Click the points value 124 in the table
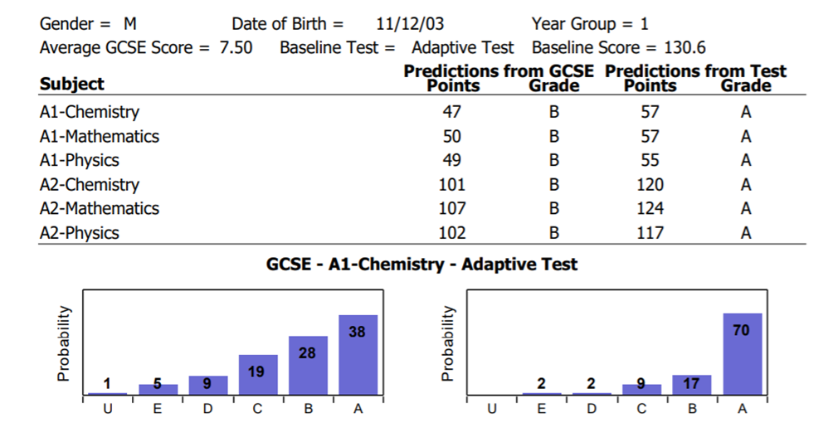 (x=650, y=208)
